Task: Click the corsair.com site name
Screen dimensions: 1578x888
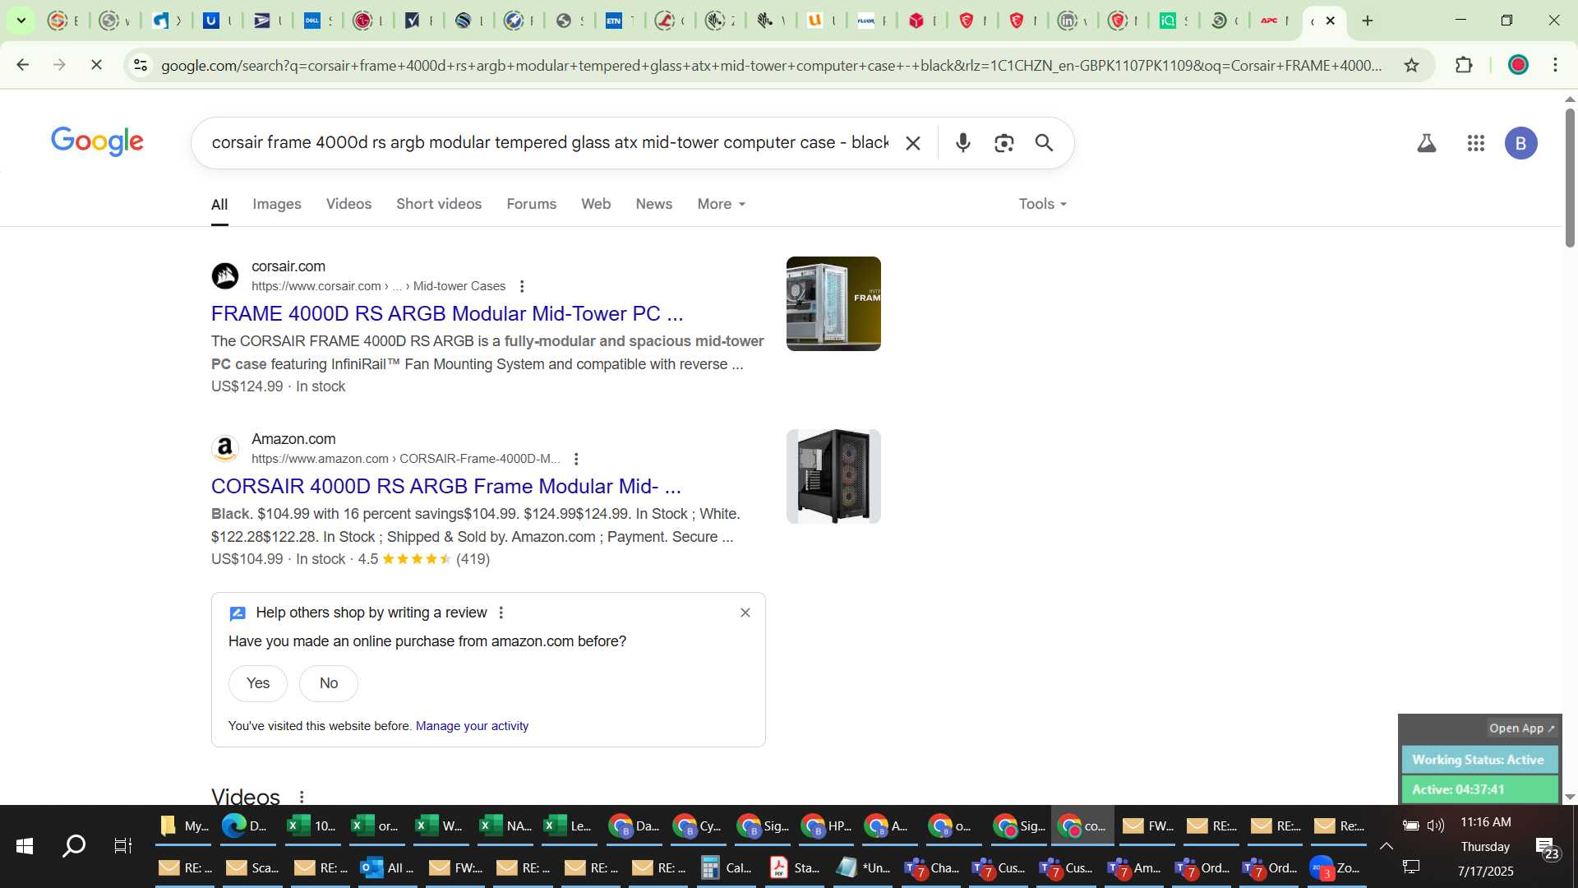Action: point(288,266)
